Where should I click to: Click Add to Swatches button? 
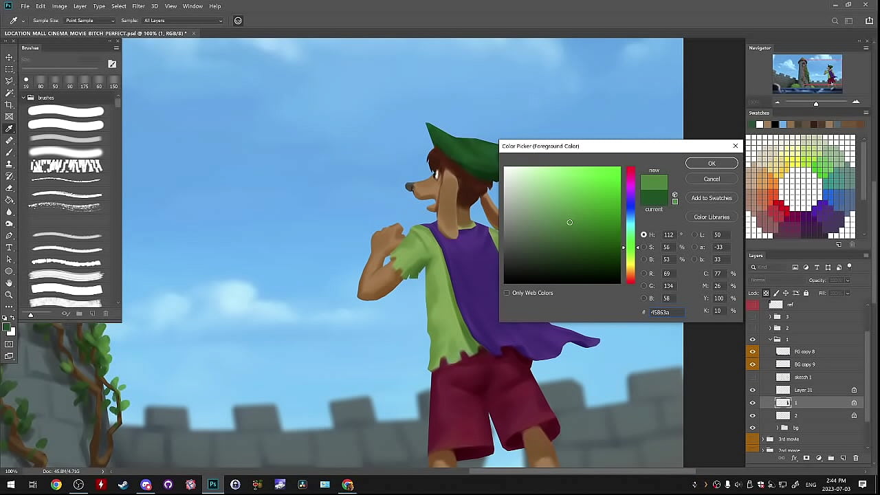click(x=712, y=198)
